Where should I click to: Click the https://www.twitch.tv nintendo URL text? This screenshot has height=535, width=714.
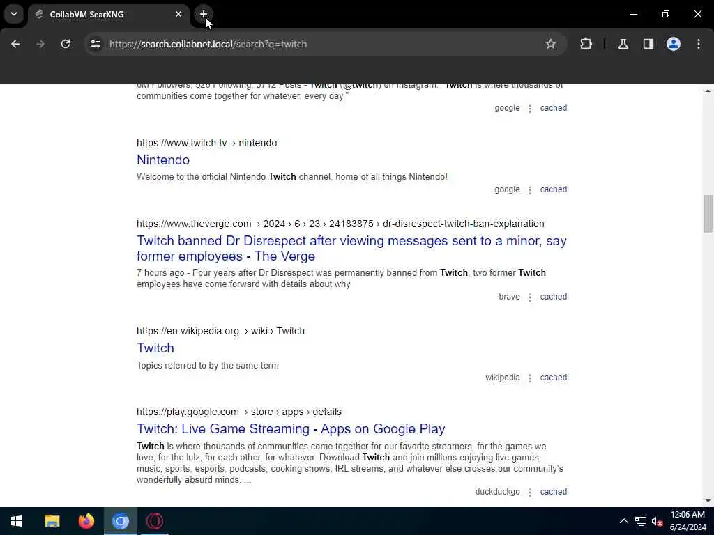point(206,143)
